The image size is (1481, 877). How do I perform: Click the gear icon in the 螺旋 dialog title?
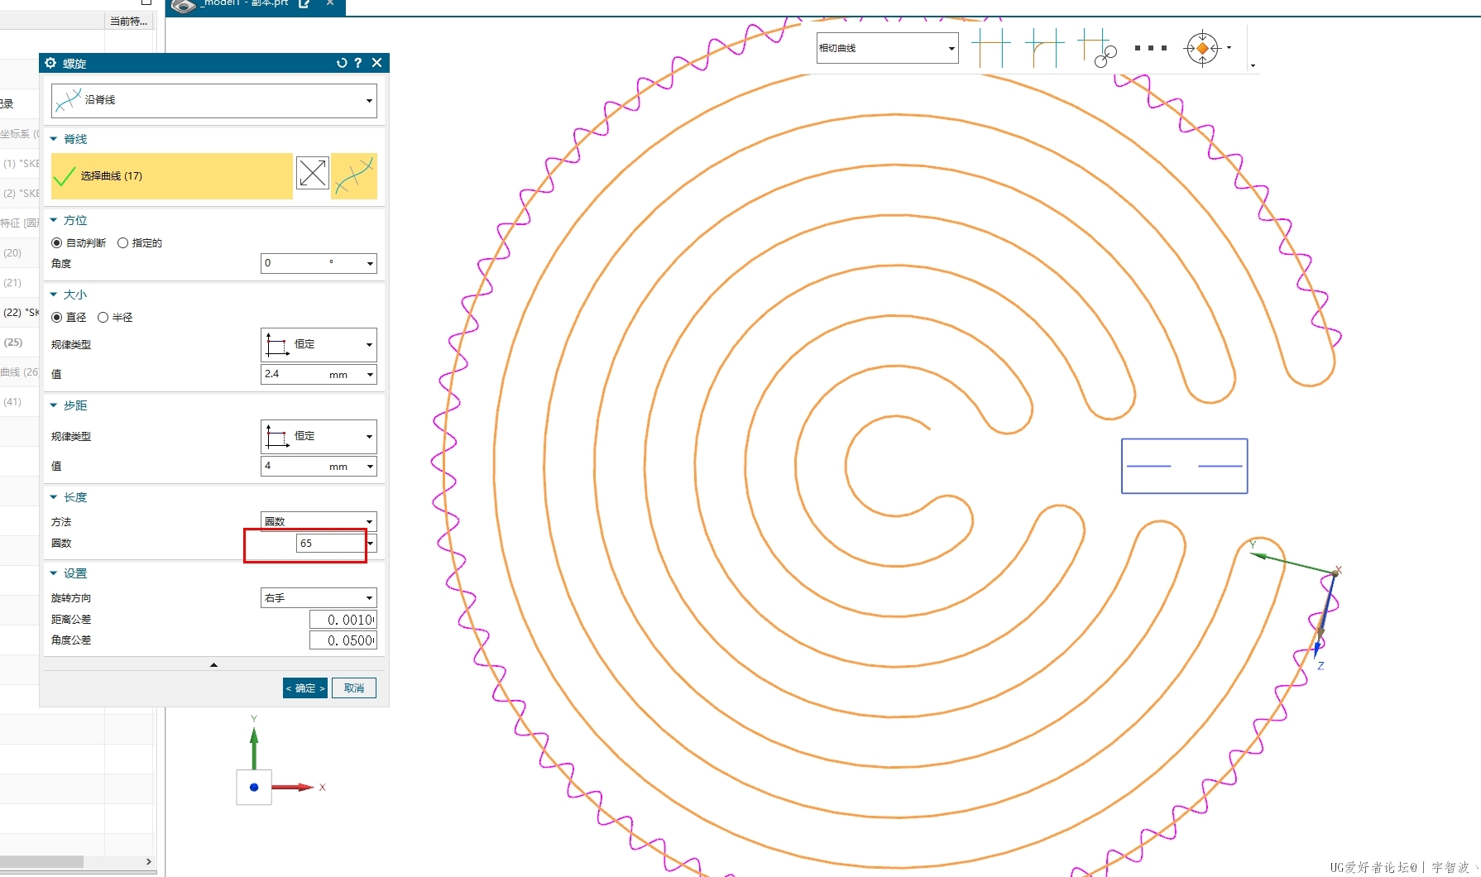click(x=50, y=63)
